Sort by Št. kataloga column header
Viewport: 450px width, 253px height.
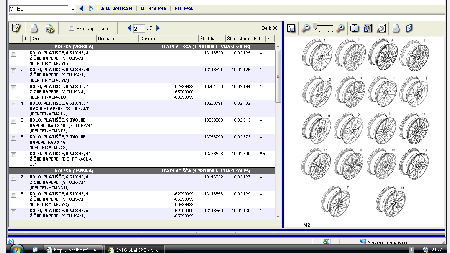[x=239, y=39]
